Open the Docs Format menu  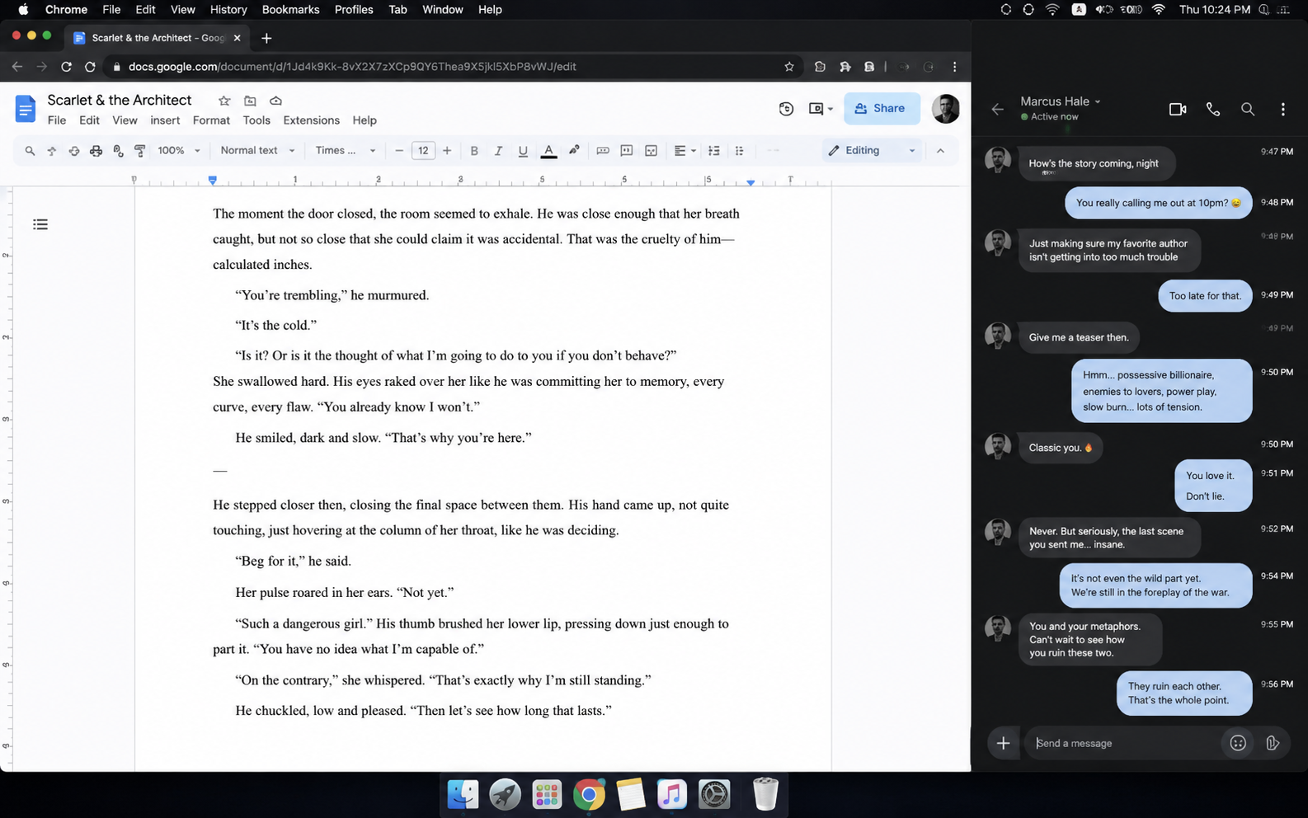click(211, 120)
